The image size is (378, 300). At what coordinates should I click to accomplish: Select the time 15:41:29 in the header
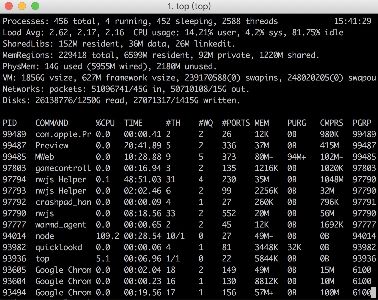click(x=352, y=21)
